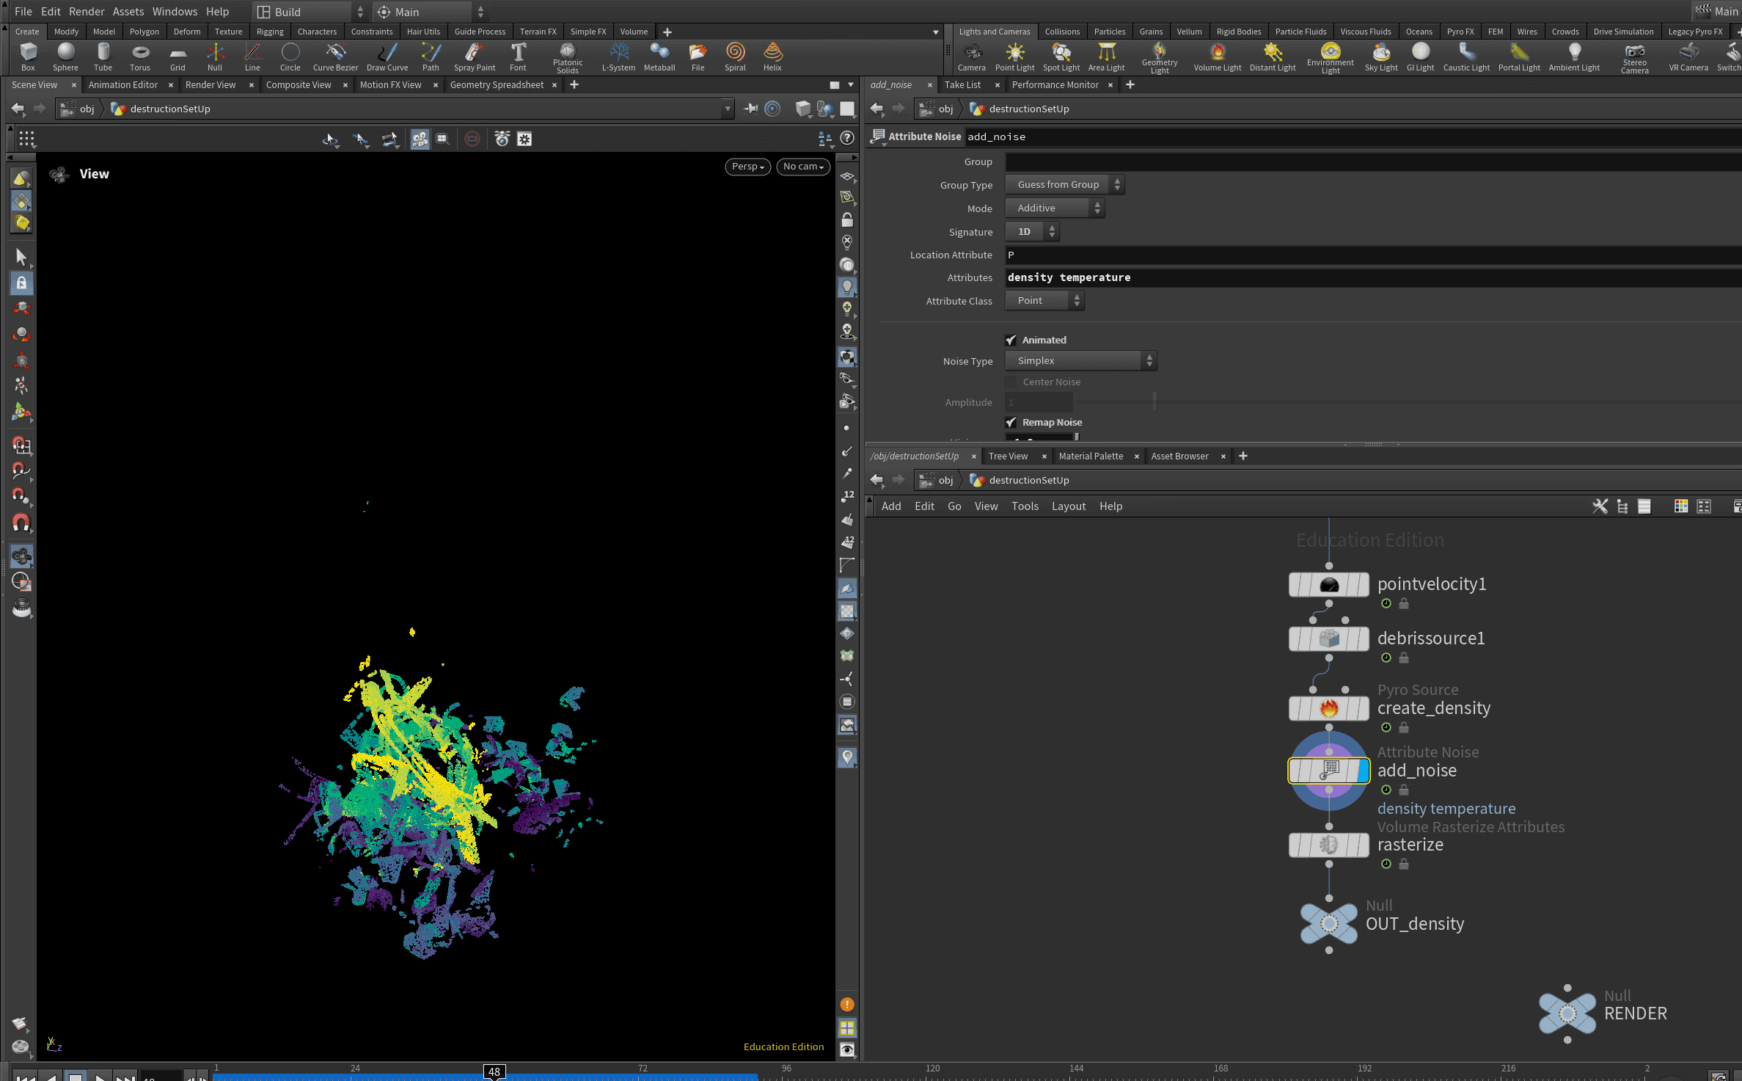Click the Layout menu in network editor
Screen dimensions: 1742x1081
point(1068,506)
